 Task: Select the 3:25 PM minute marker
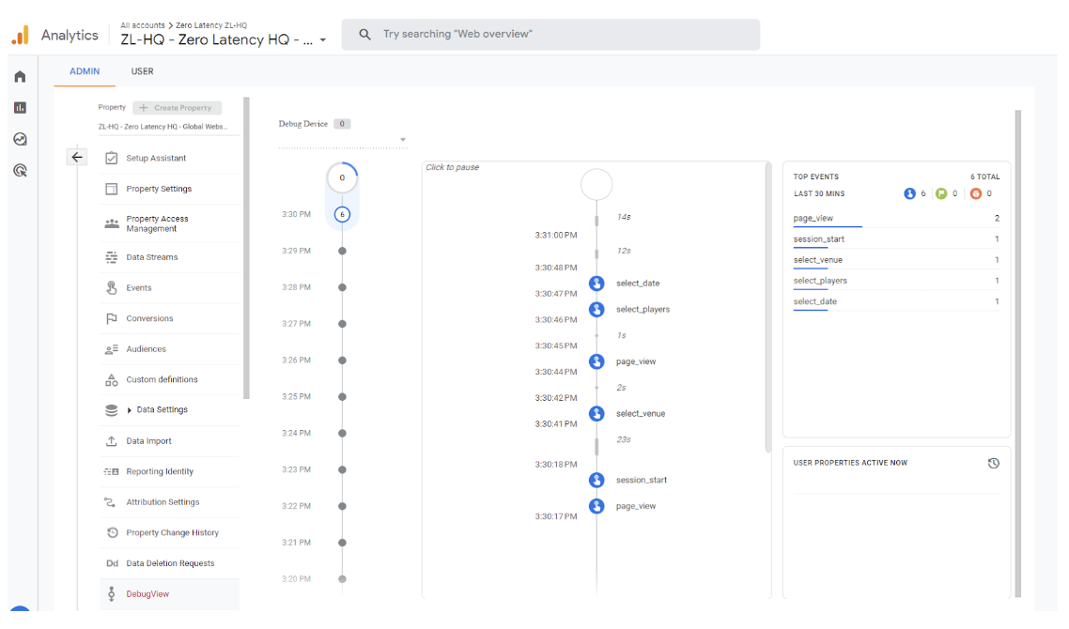(x=342, y=396)
